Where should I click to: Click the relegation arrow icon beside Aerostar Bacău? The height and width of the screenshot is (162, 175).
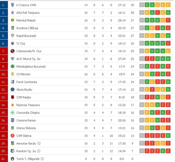39,143
